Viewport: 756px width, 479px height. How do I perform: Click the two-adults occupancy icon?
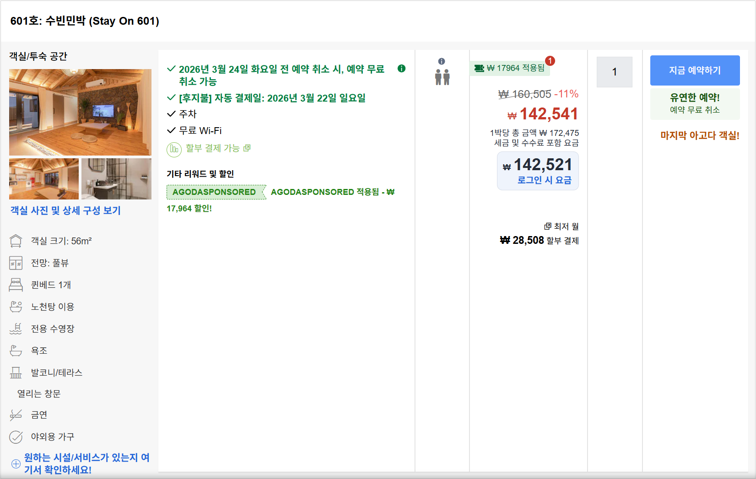(443, 77)
